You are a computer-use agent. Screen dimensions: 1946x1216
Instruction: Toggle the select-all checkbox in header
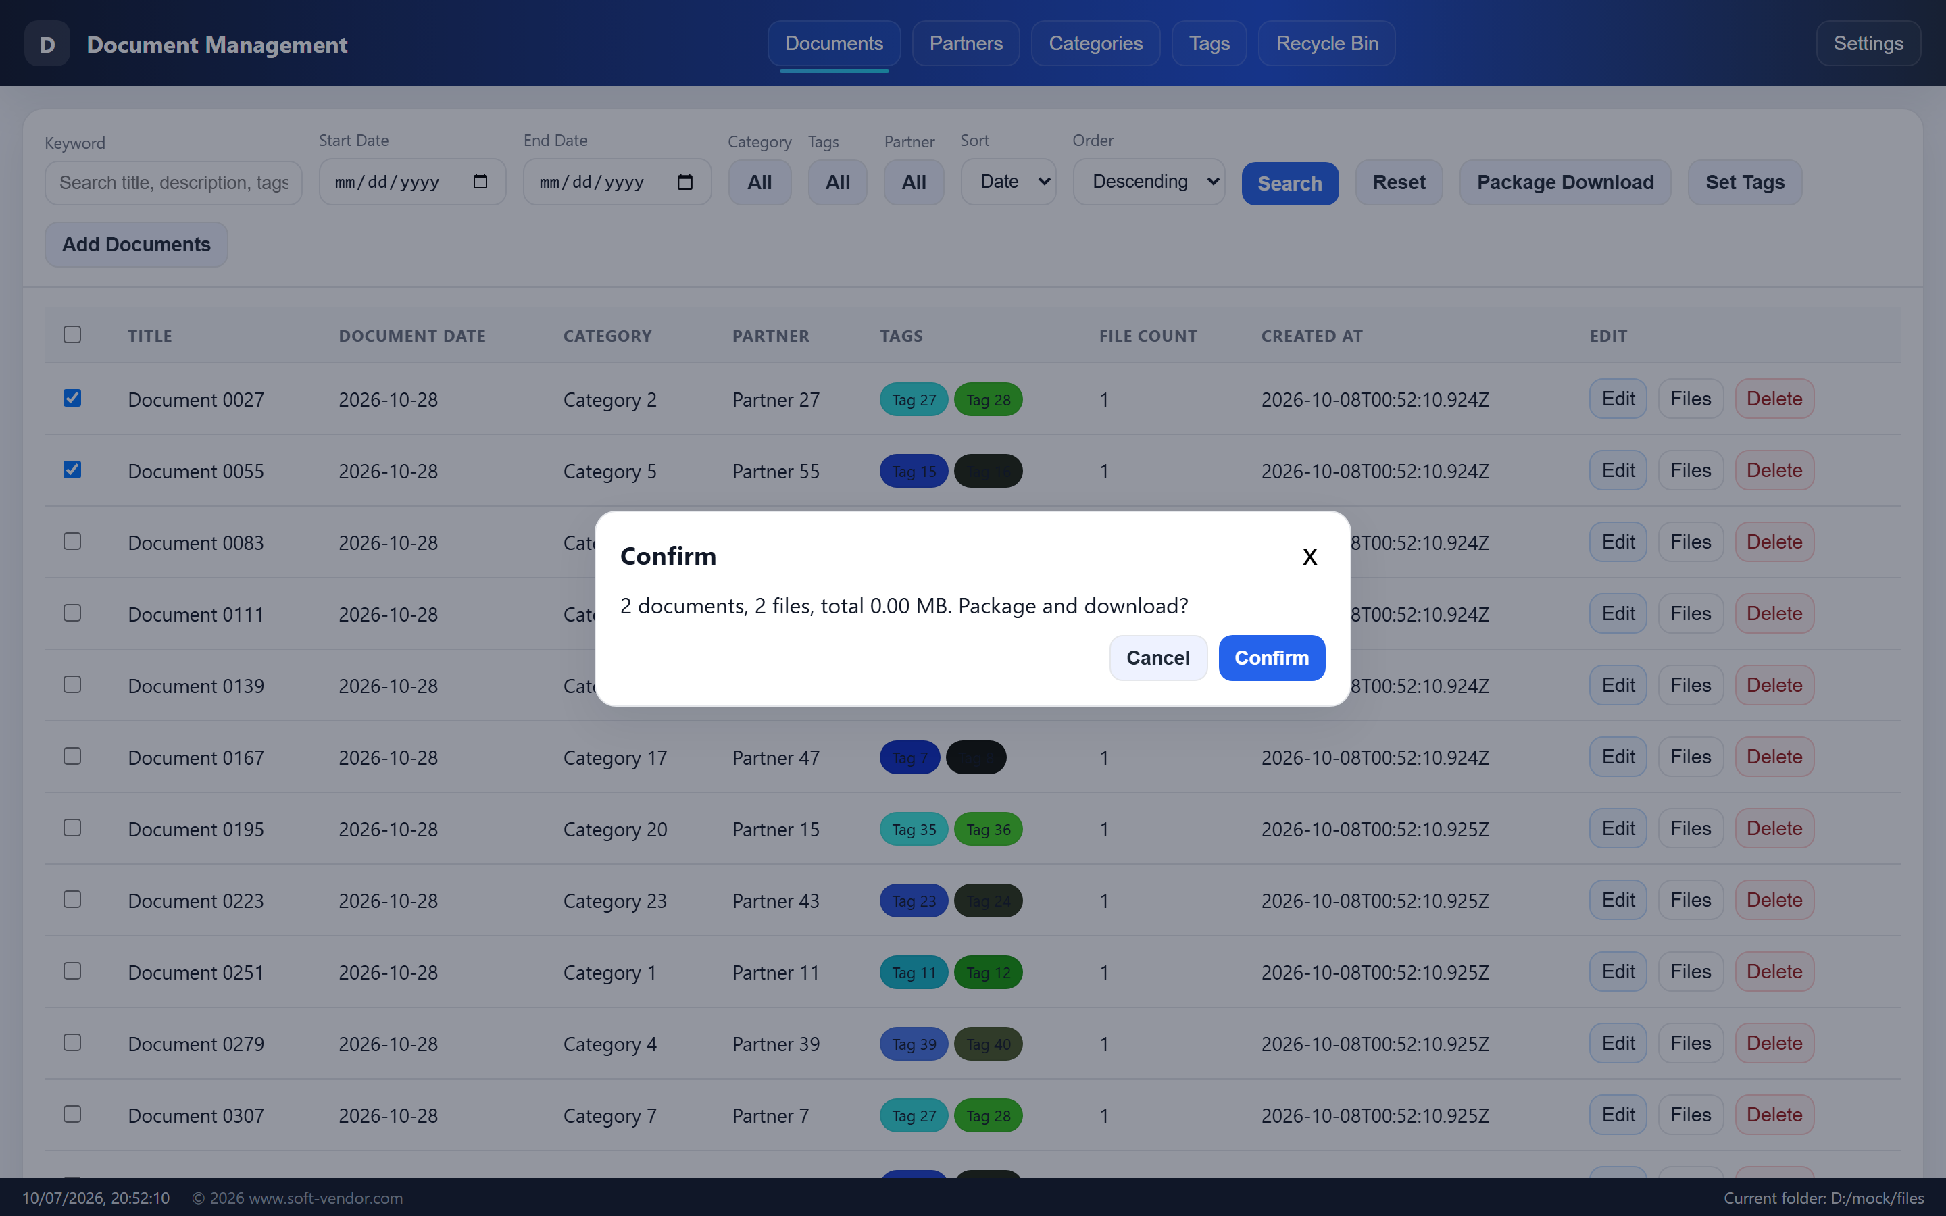coord(72,334)
